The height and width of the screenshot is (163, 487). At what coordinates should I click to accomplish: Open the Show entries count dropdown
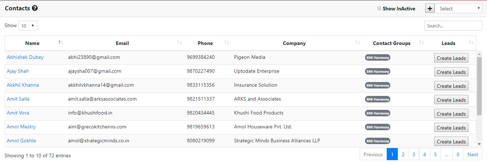coord(28,26)
